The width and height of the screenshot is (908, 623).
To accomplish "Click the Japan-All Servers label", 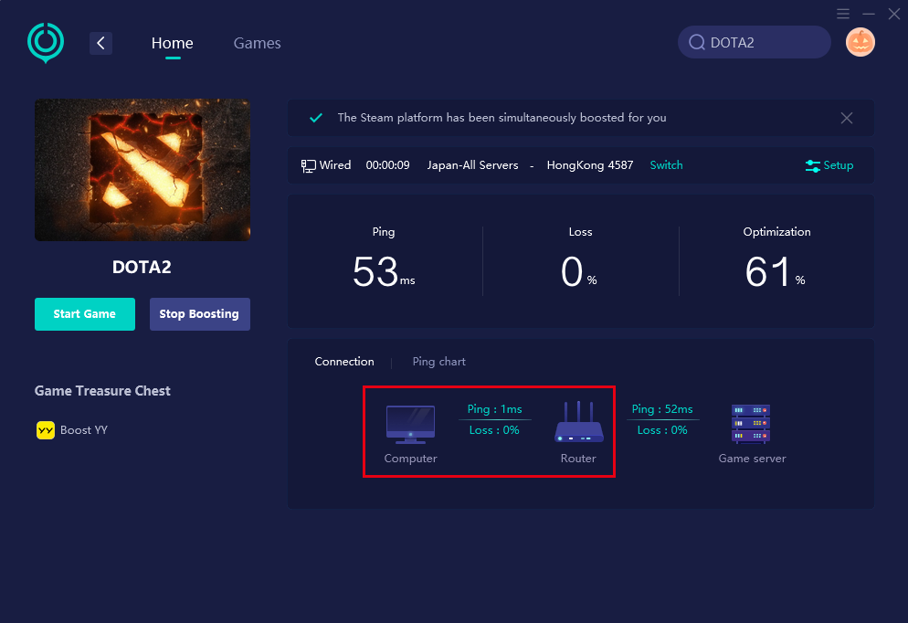I will 472,165.
